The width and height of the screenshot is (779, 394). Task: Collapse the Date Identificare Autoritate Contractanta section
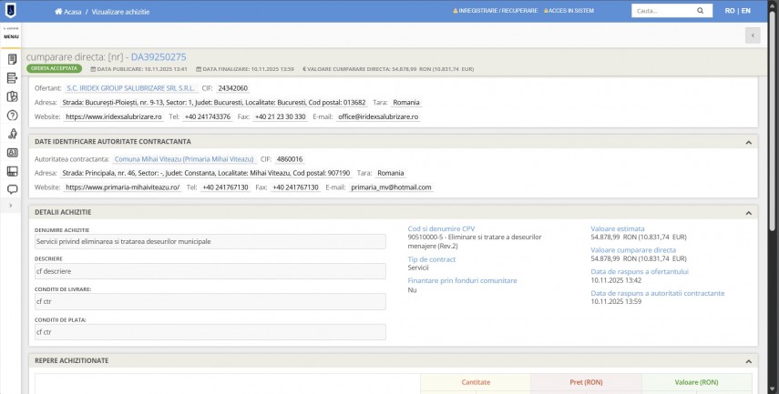(x=748, y=142)
